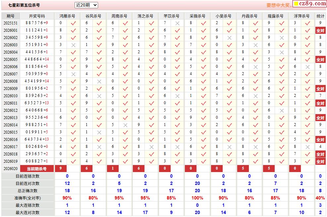Click the 总正确次数 row label
The width and height of the screenshot is (327, 217).
[x=27, y=191]
